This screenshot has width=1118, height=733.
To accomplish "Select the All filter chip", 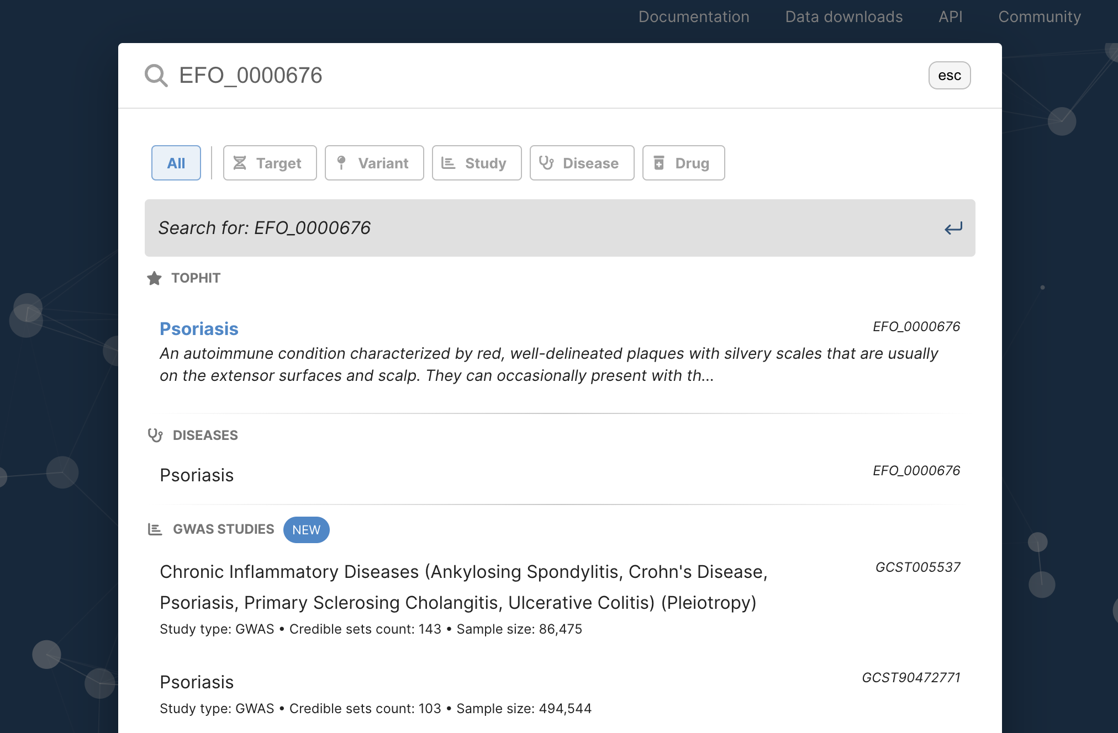I will [x=176, y=163].
